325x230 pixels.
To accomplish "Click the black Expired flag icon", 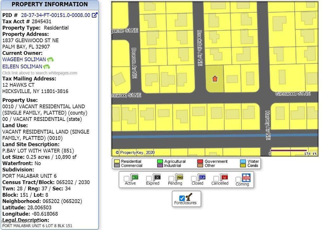I will point(156,177).
